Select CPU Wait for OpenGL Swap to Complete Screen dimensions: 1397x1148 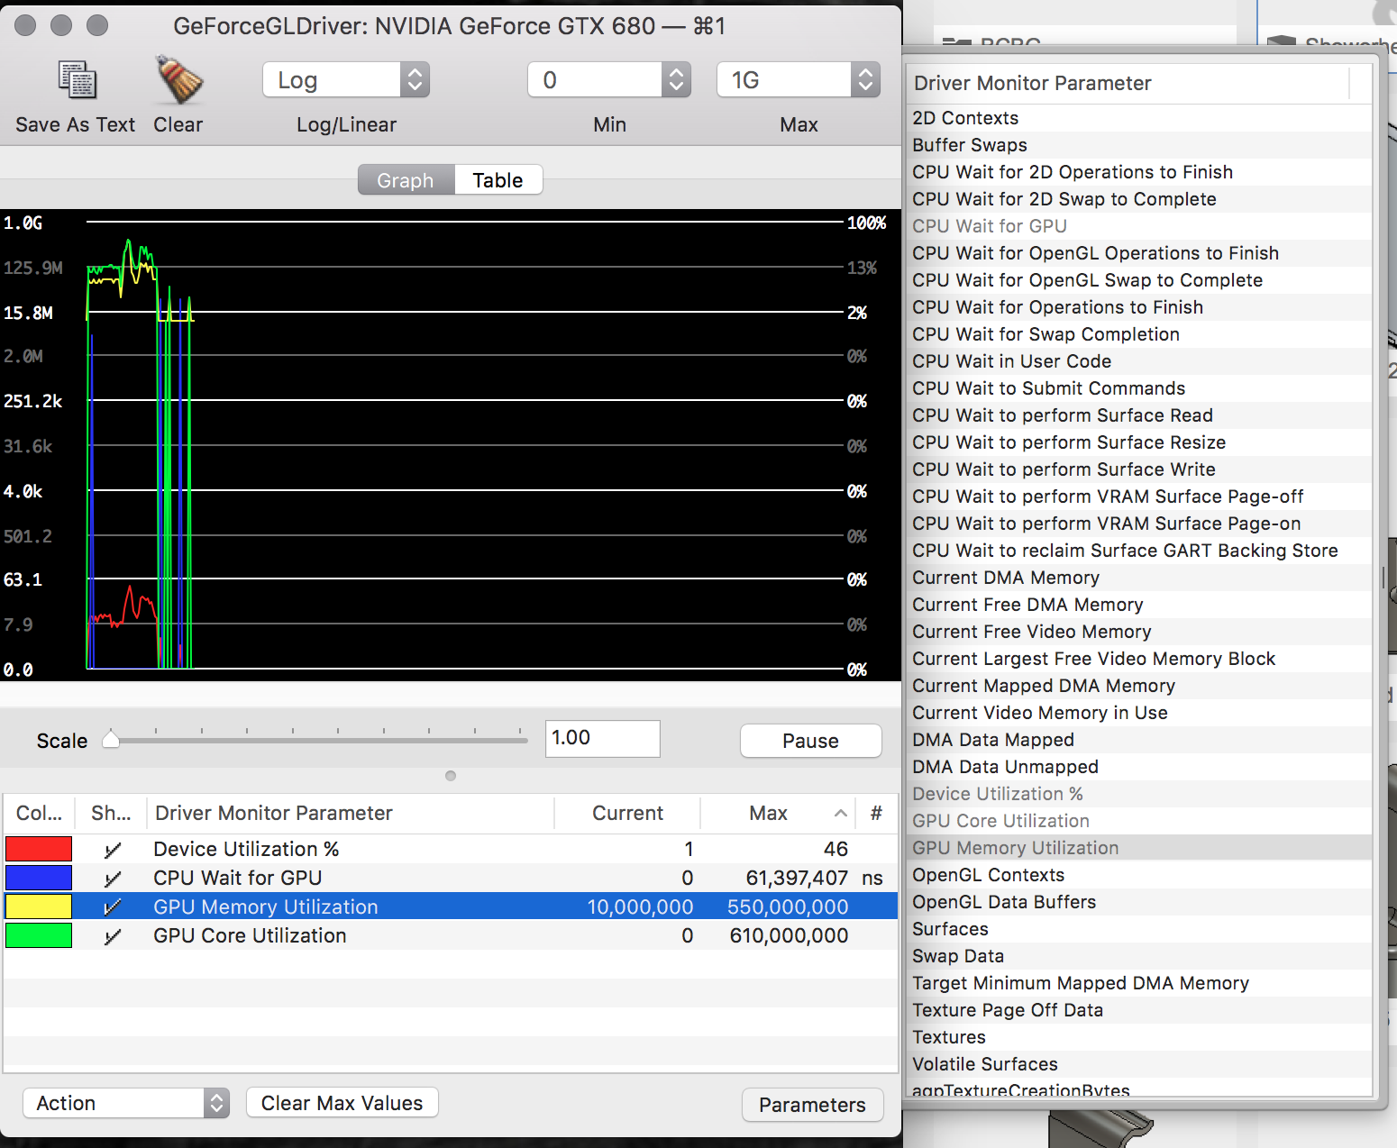(x=1140, y=280)
